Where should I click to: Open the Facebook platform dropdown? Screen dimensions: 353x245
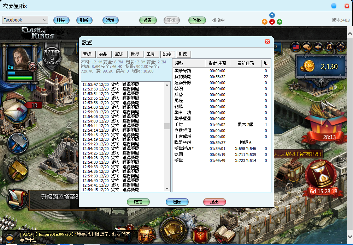pos(25,20)
